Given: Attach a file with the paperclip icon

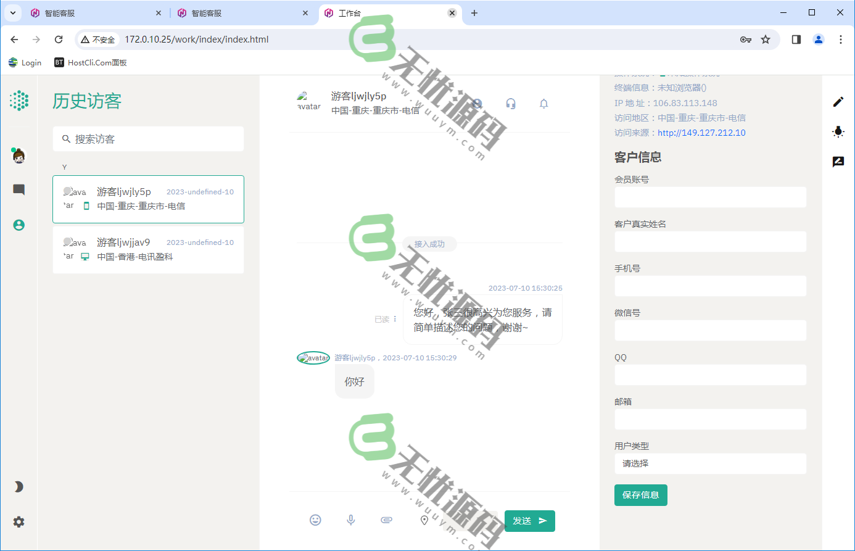Looking at the screenshot, I should point(386,520).
